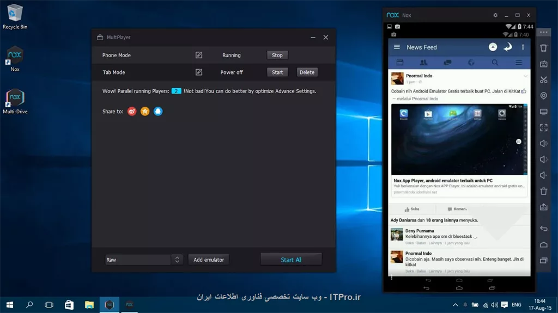Click Add emulator button
This screenshot has width=558, height=313.
pos(209,260)
